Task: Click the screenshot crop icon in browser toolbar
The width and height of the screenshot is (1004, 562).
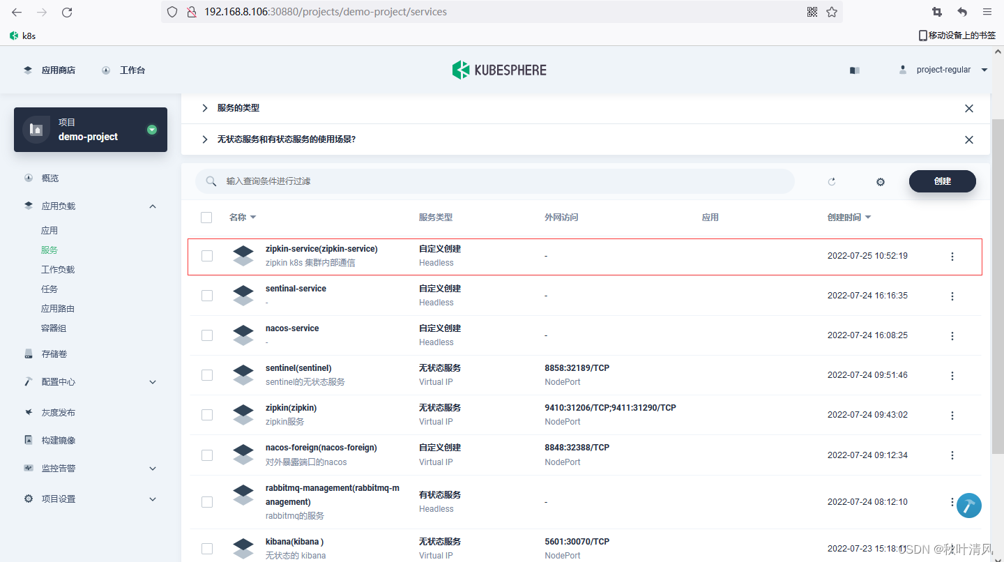Action: click(937, 12)
